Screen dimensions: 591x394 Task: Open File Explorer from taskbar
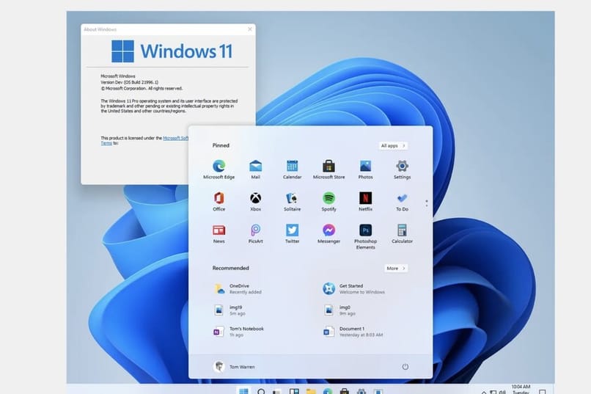coord(311,391)
